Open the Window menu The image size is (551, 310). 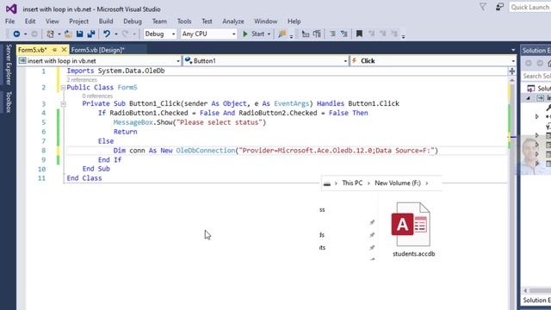click(x=266, y=21)
